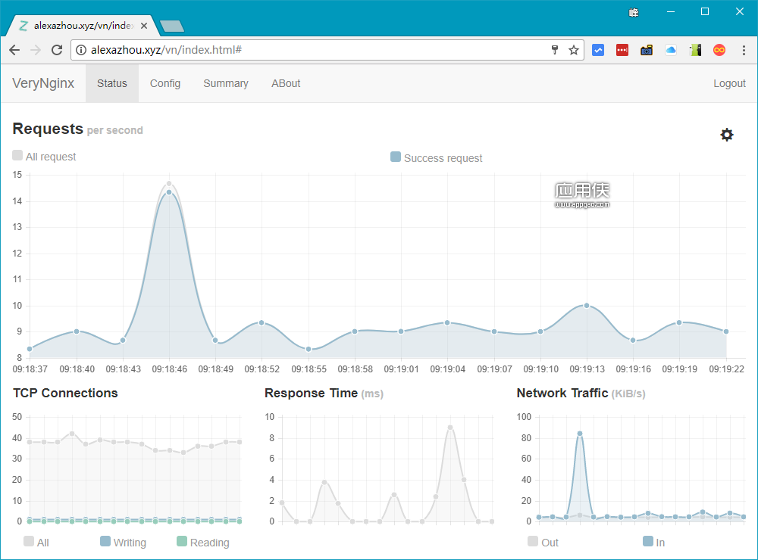Click the 09:18:46 peak data point

pyautogui.click(x=169, y=192)
